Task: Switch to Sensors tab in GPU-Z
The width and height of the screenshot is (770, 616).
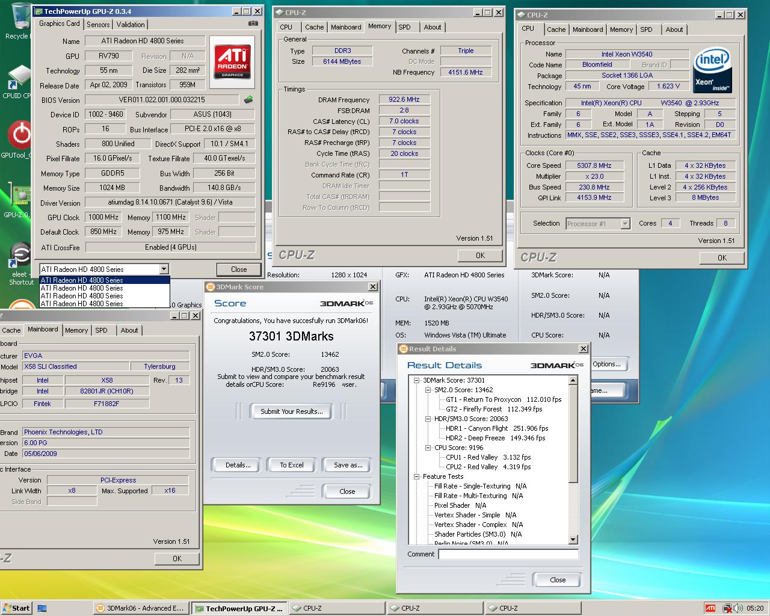Action: coord(98,25)
